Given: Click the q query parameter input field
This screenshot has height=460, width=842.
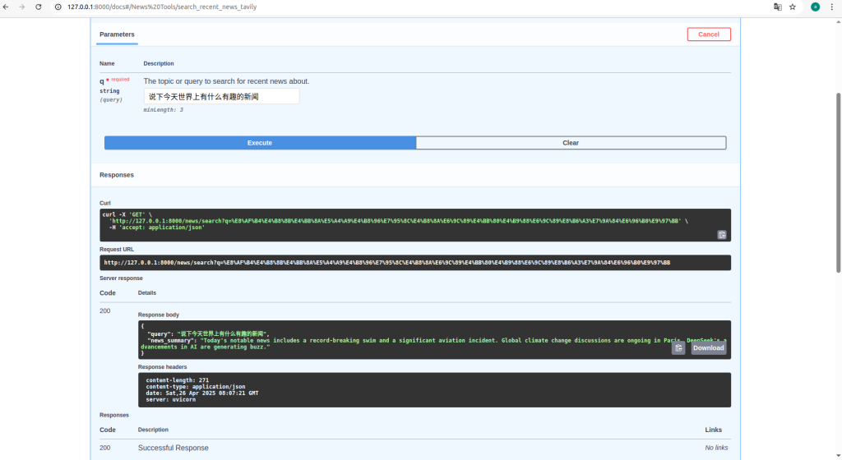Looking at the screenshot, I should (x=221, y=96).
